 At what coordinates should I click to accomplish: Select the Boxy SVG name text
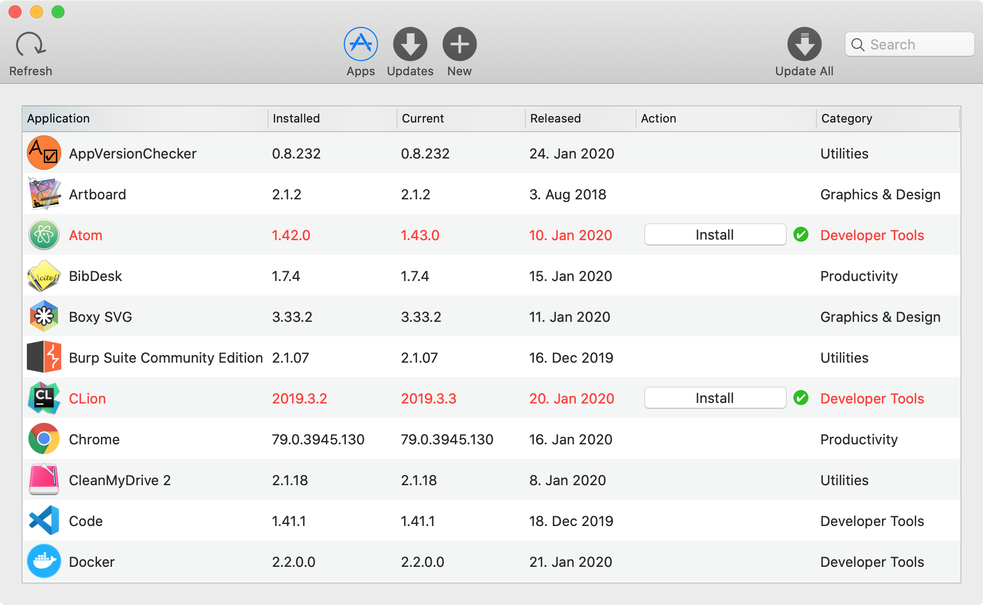coord(100,317)
